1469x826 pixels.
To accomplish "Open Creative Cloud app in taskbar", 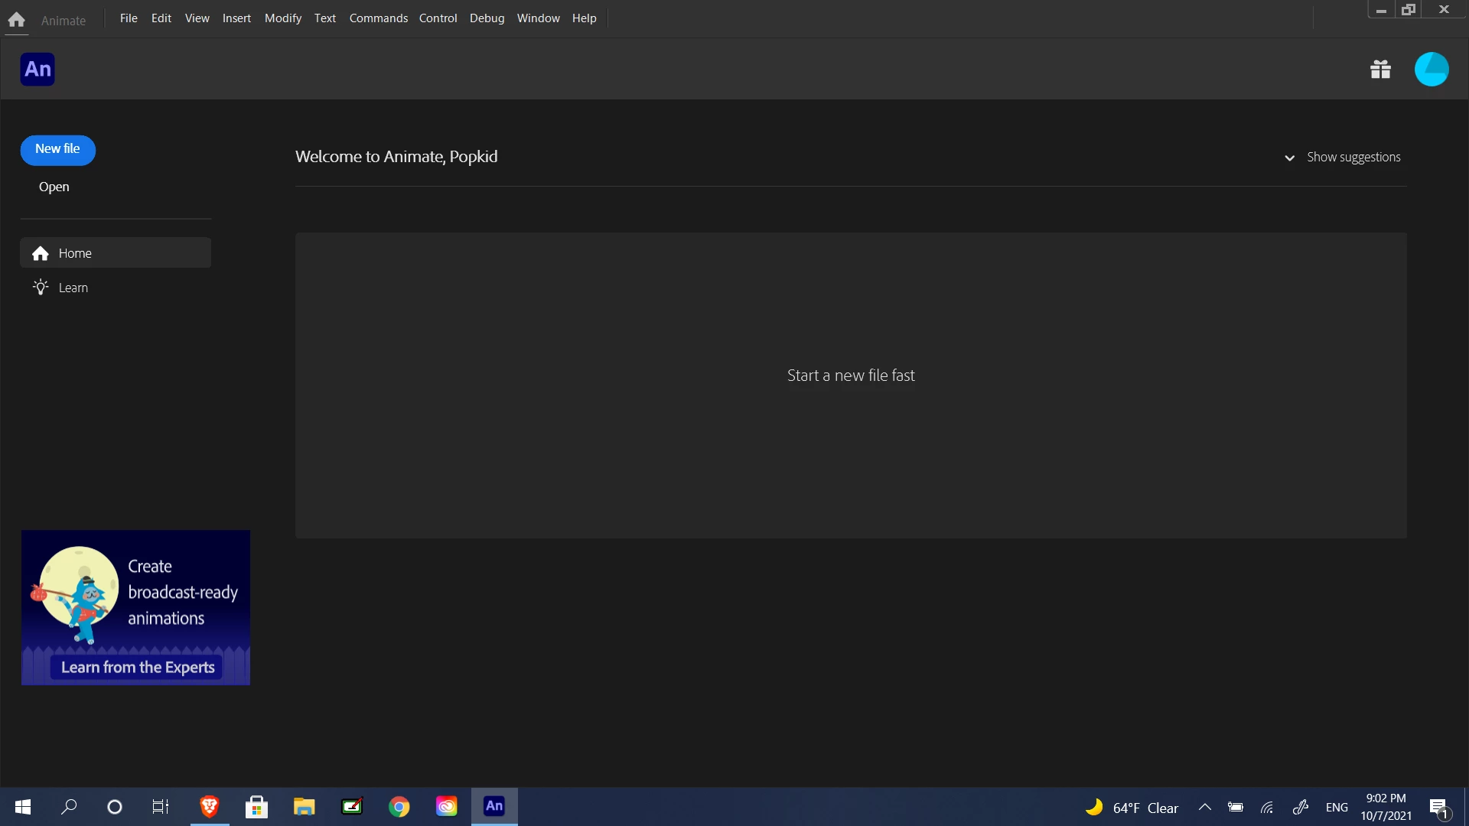I will tap(446, 807).
